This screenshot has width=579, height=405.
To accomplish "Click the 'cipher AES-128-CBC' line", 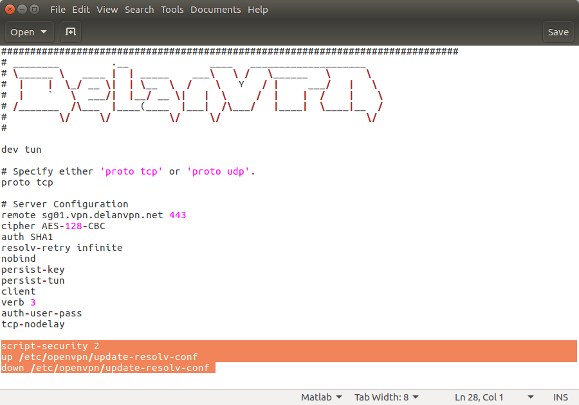I will click(53, 226).
